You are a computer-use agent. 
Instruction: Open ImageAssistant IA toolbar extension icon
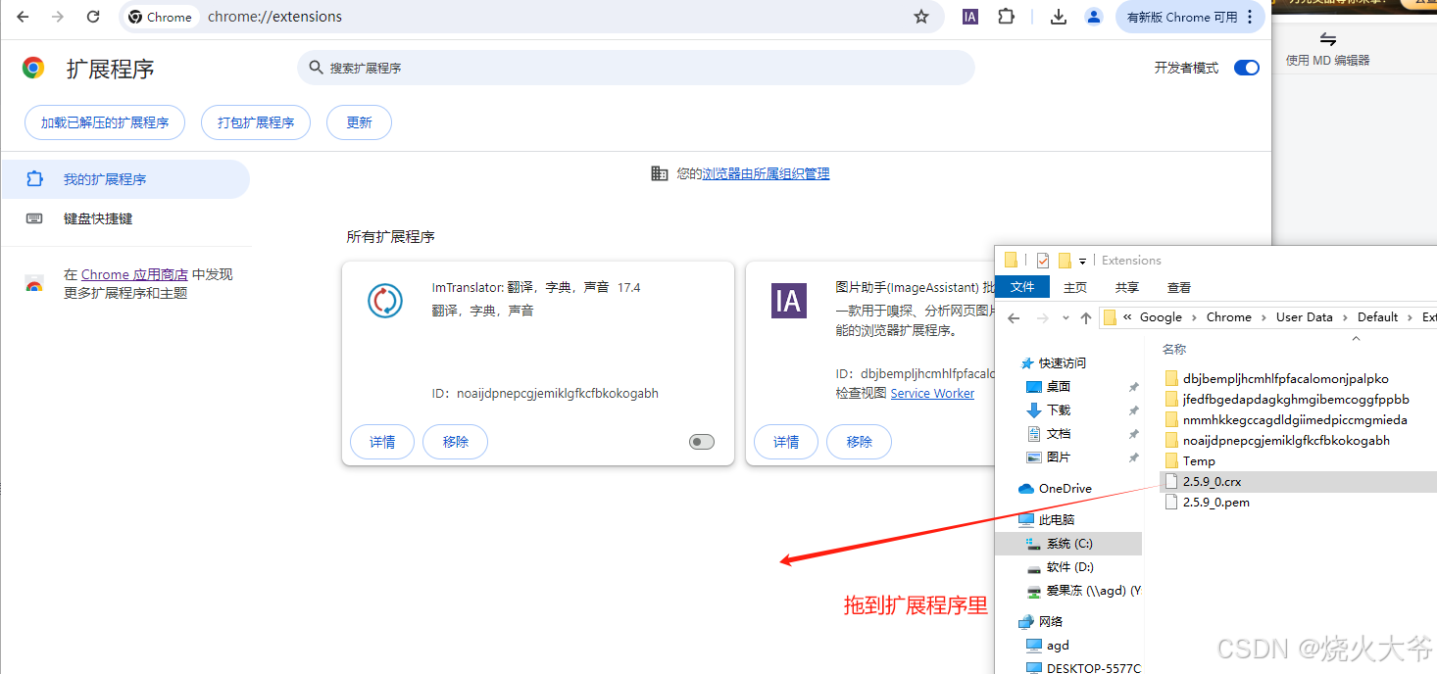click(969, 17)
